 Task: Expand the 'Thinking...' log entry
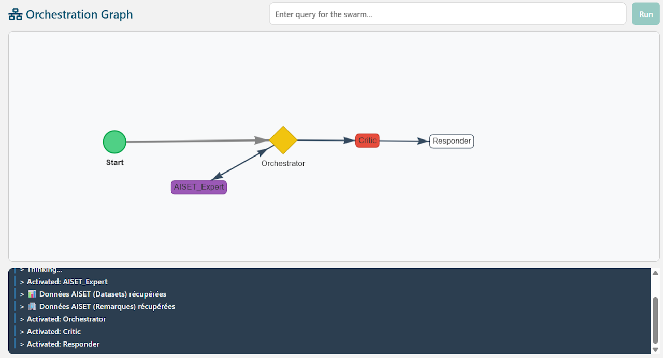coord(40,269)
